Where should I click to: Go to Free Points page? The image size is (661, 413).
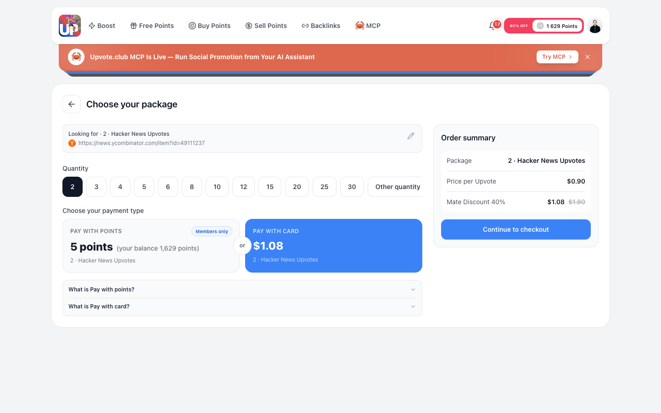click(152, 26)
